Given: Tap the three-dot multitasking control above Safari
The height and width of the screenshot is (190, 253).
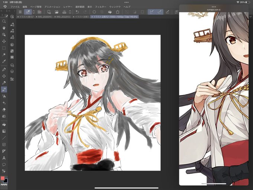Looking at the screenshot, I should (214, 7).
